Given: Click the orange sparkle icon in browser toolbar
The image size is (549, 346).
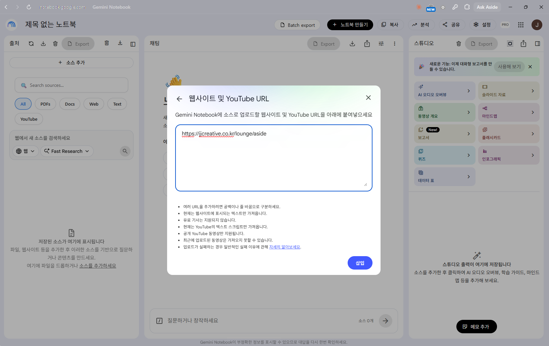Looking at the screenshot, I should point(419,7).
